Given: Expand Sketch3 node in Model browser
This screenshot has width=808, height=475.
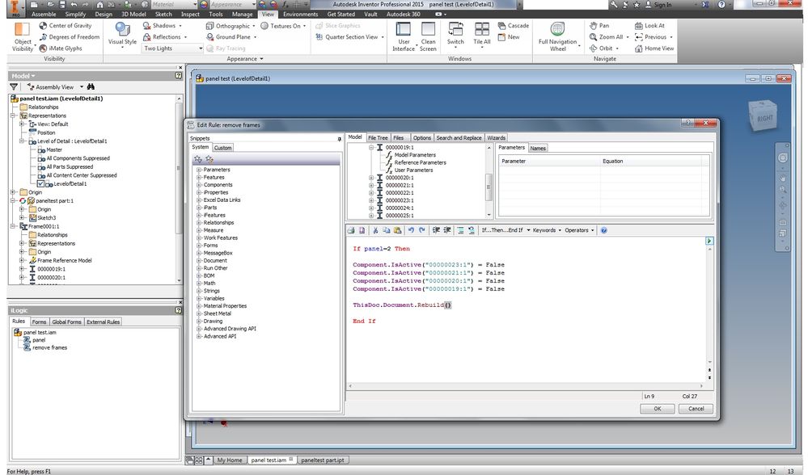Looking at the screenshot, I should coord(22,217).
